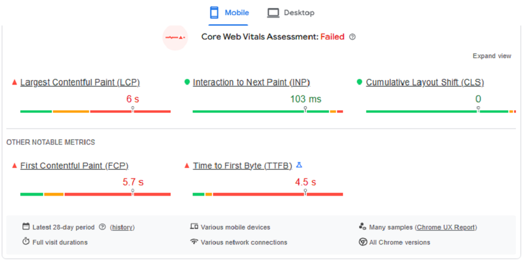This screenshot has width=524, height=262.
Task: Click the Core Web Vitals help question-mark icon
Action: click(352, 37)
